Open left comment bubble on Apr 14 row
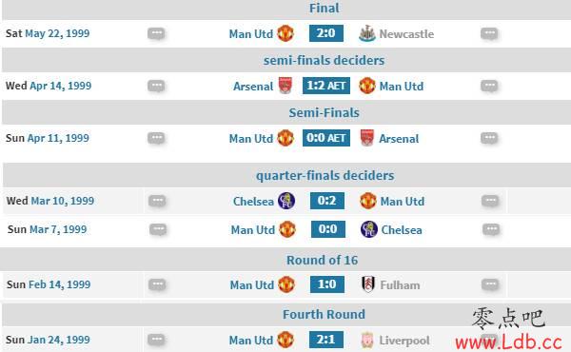The width and height of the screenshot is (571, 352). (x=156, y=86)
